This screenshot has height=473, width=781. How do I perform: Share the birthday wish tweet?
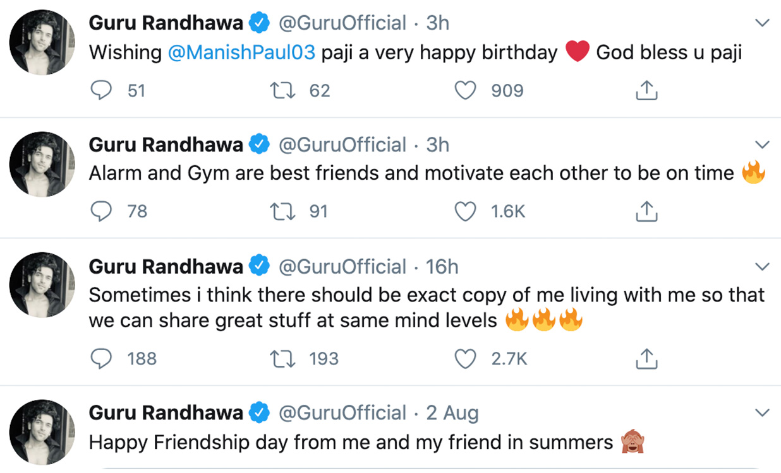point(646,91)
